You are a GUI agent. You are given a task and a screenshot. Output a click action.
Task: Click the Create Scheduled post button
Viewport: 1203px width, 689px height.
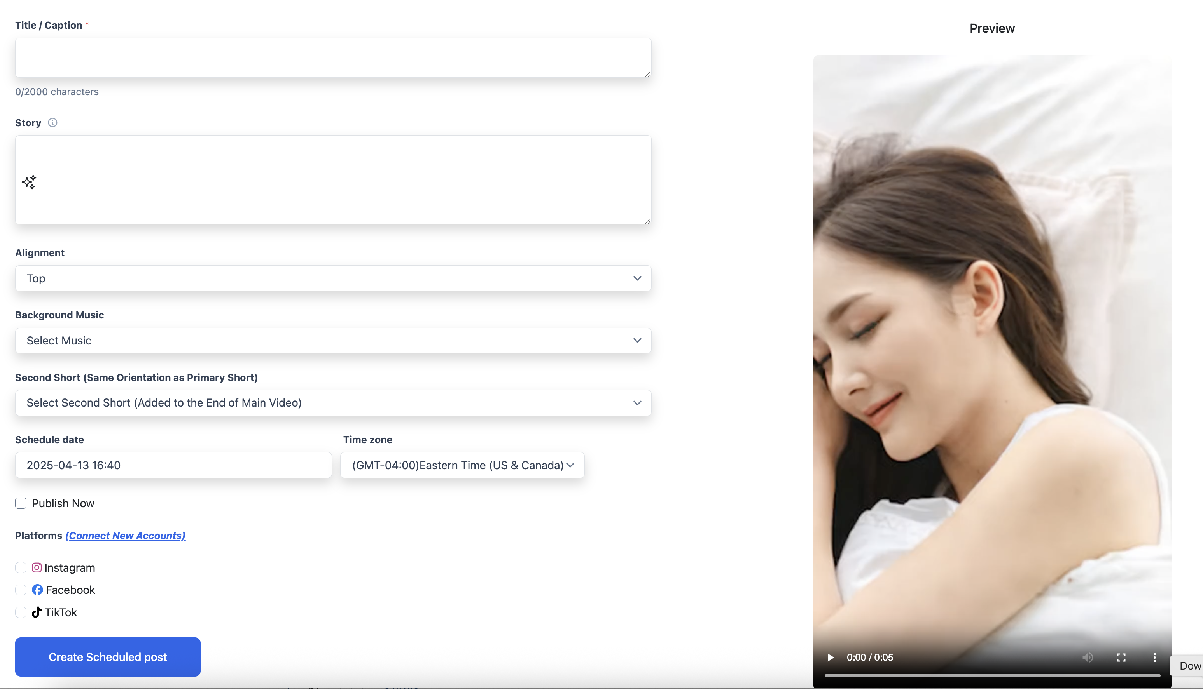(108, 657)
